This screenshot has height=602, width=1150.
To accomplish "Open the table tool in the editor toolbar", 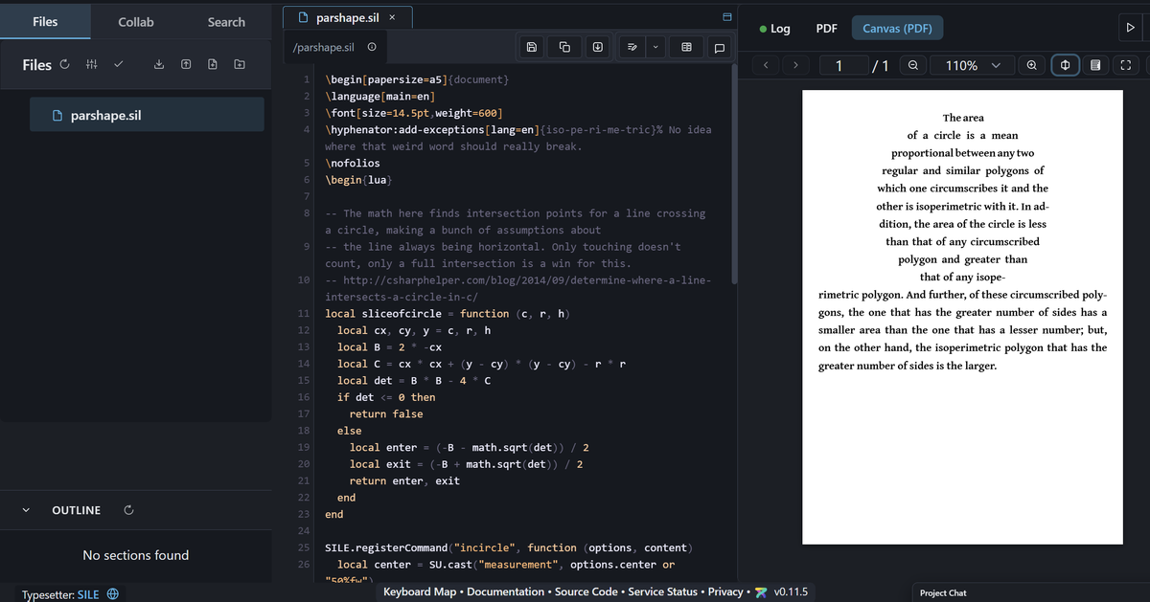I will click(687, 47).
